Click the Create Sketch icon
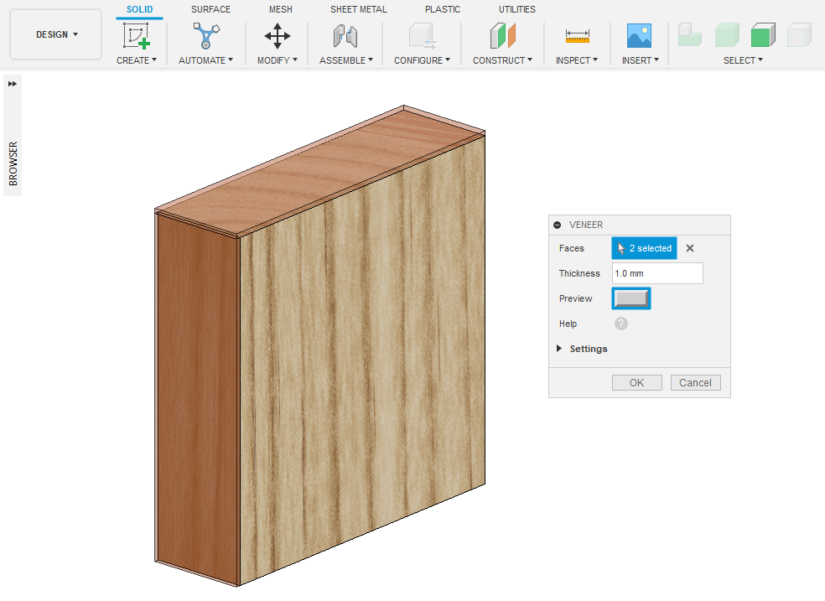825x601 pixels. click(136, 36)
